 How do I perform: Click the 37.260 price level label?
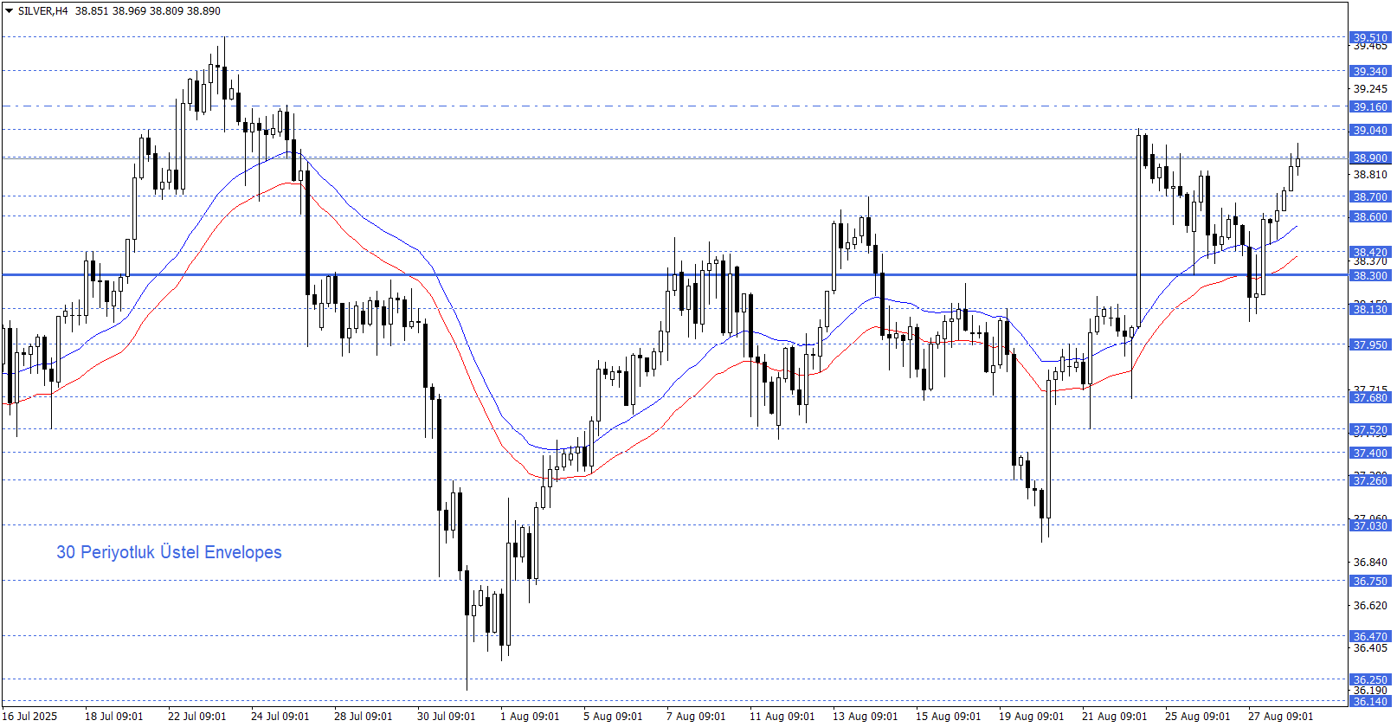1370,480
